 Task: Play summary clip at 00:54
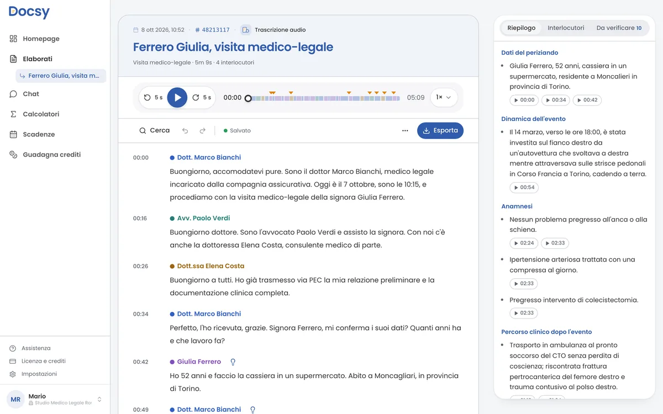pos(524,188)
